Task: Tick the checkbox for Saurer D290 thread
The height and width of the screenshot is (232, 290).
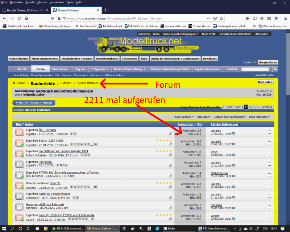Action: pos(269,143)
